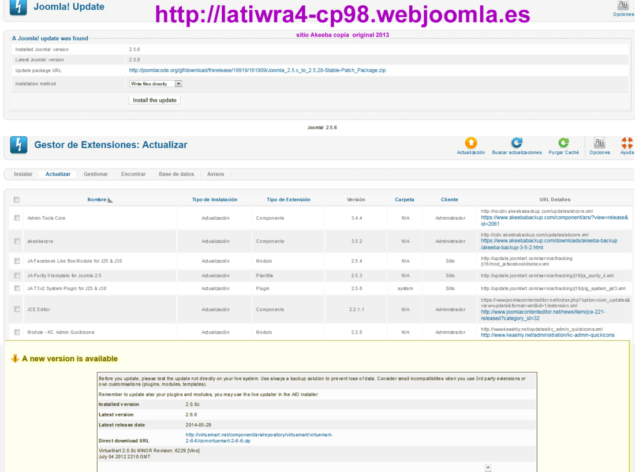
Task: Open Opciones in the Joomla! Update panel
Action: 623,8
